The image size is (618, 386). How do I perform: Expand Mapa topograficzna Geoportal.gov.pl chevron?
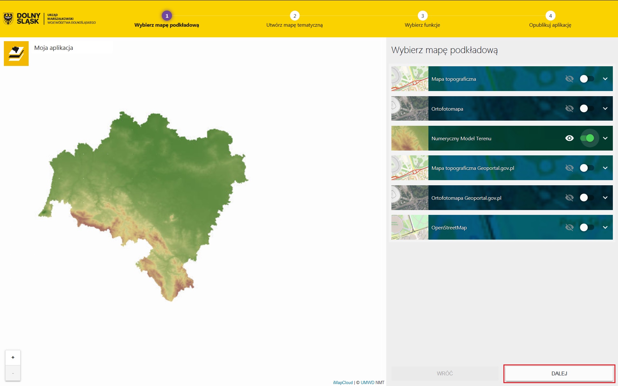click(605, 168)
